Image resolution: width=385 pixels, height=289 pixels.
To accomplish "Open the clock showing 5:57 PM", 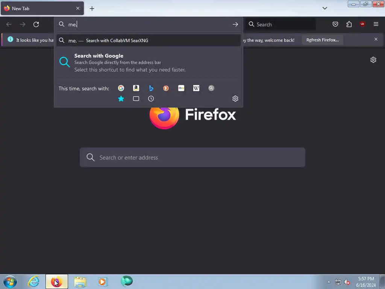I will click(366, 281).
